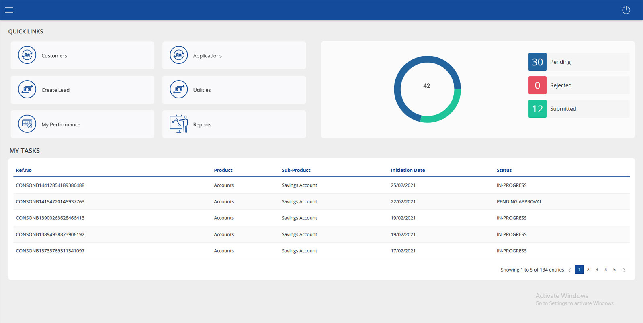Sort tasks by Status column header
The width and height of the screenshot is (643, 323).
point(504,170)
